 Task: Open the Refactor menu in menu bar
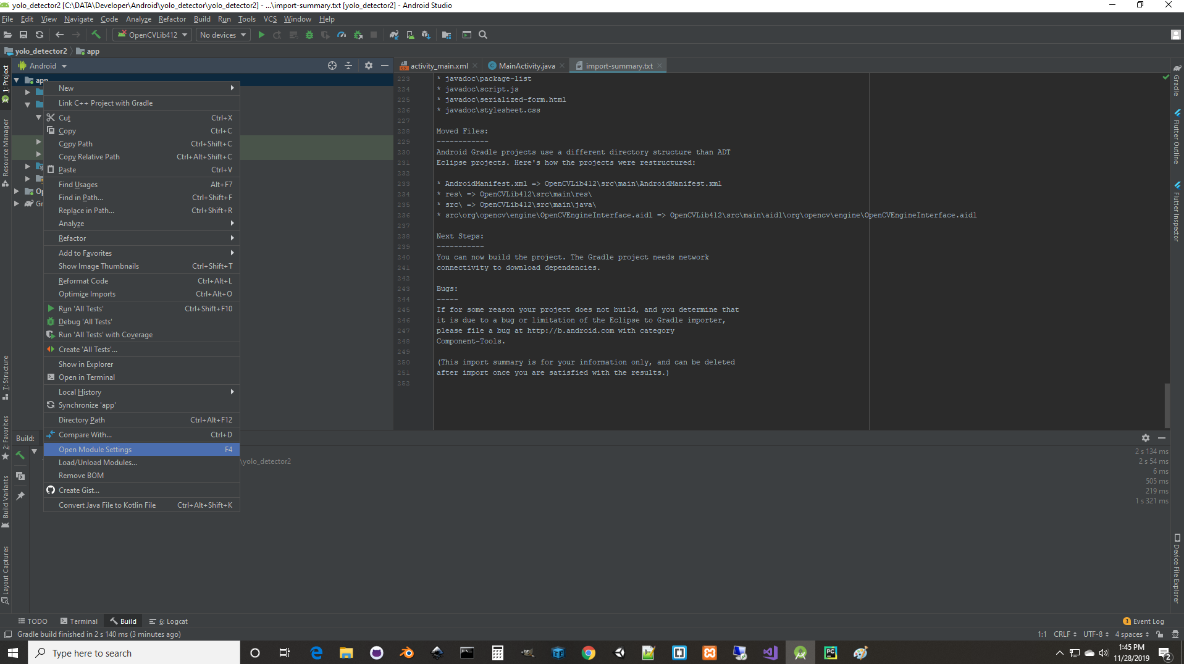[172, 19]
